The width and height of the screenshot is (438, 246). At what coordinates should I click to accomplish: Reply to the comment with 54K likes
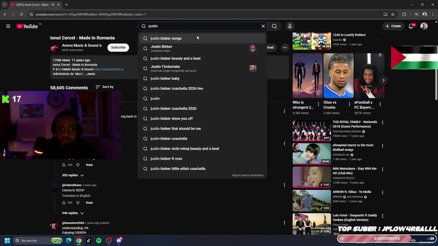[x=89, y=165]
